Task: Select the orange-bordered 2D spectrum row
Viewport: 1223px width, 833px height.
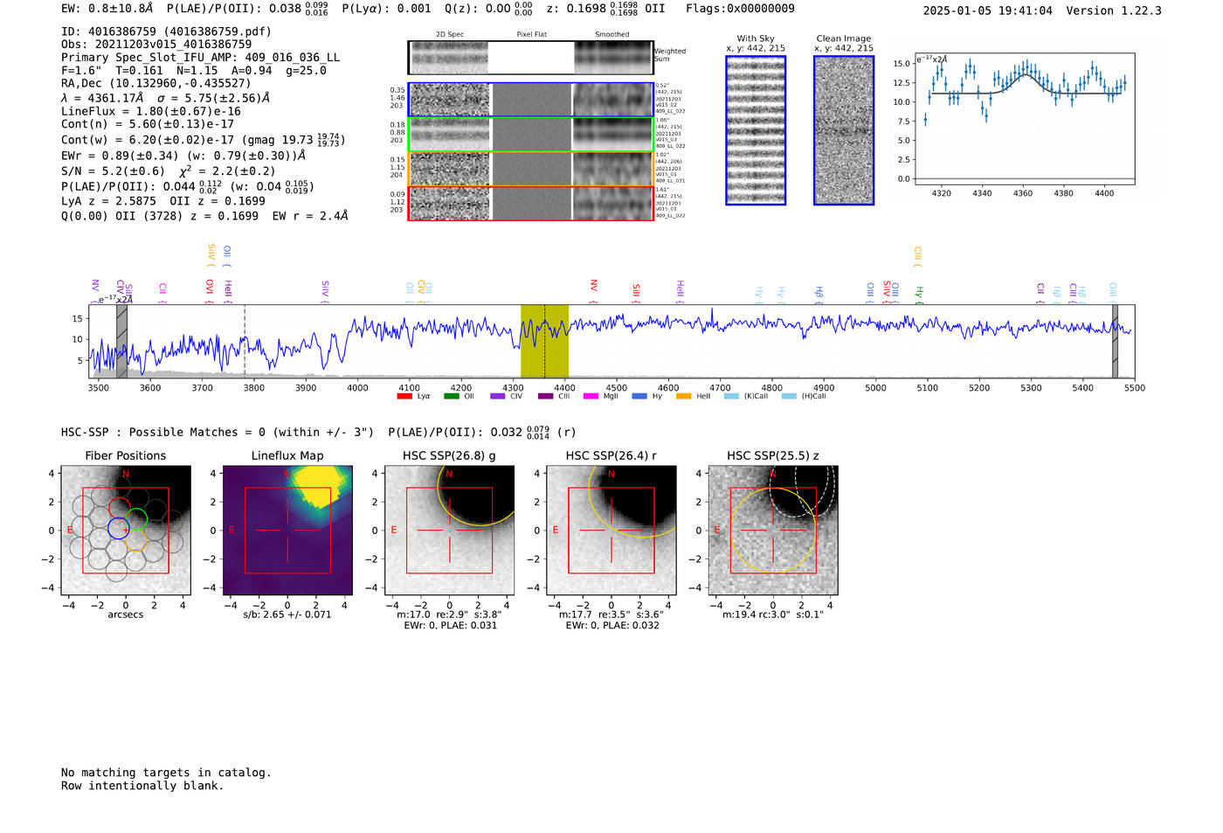Action: coord(530,169)
